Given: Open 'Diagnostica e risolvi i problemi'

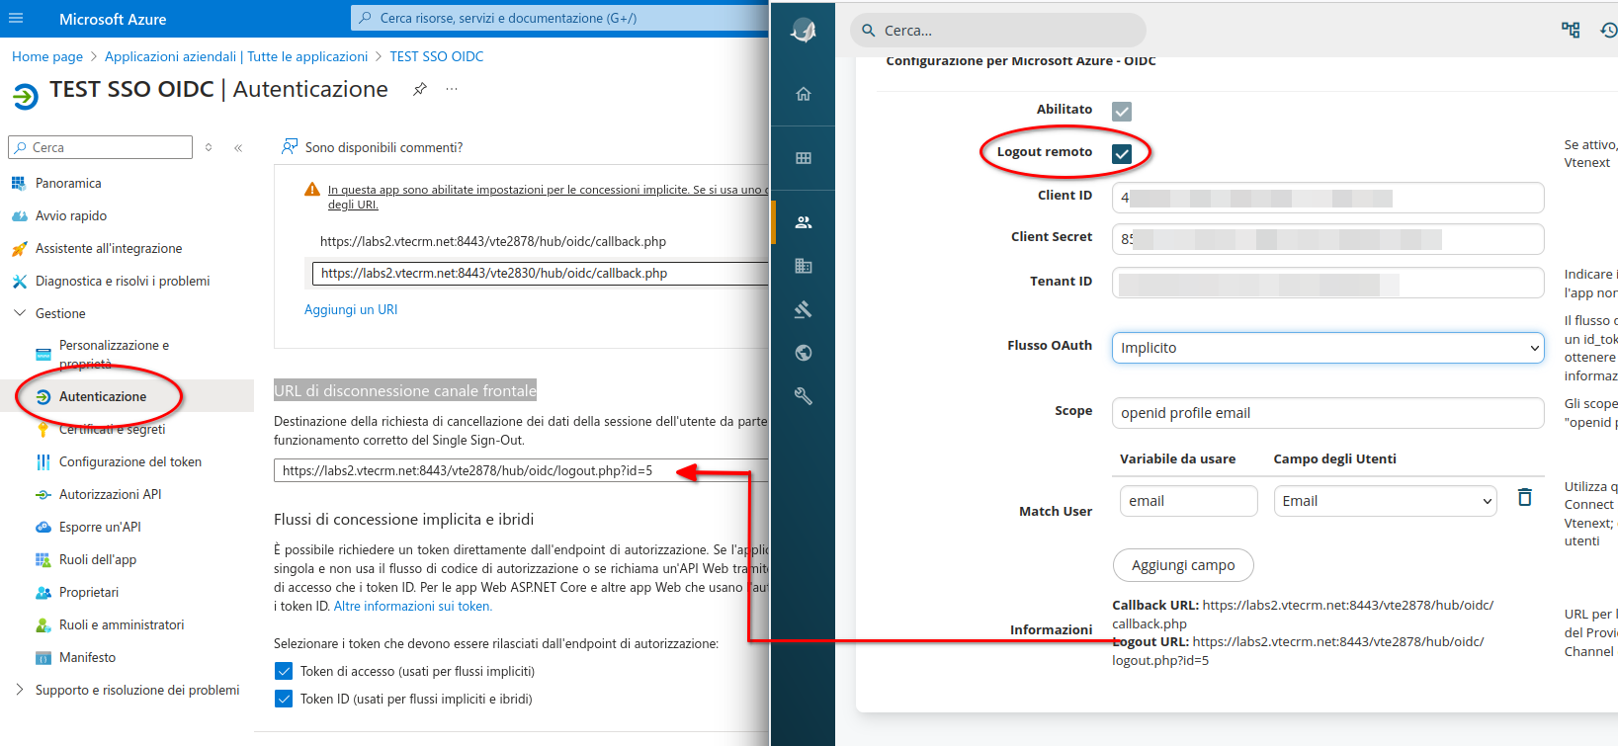Looking at the screenshot, I should [x=123, y=281].
